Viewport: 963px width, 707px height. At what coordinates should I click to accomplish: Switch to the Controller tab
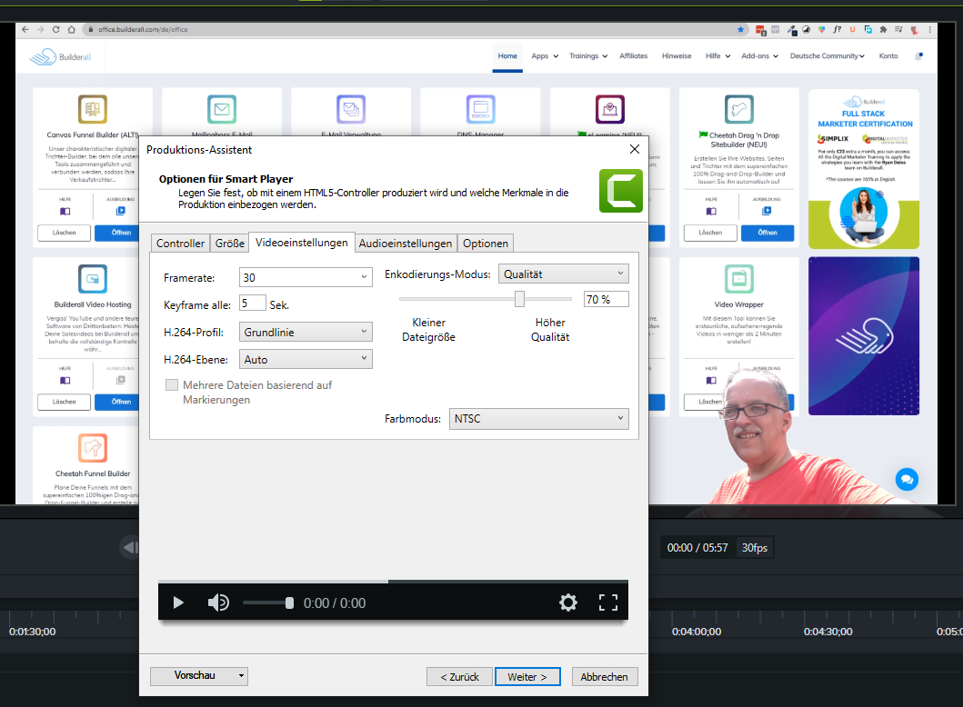tap(180, 243)
